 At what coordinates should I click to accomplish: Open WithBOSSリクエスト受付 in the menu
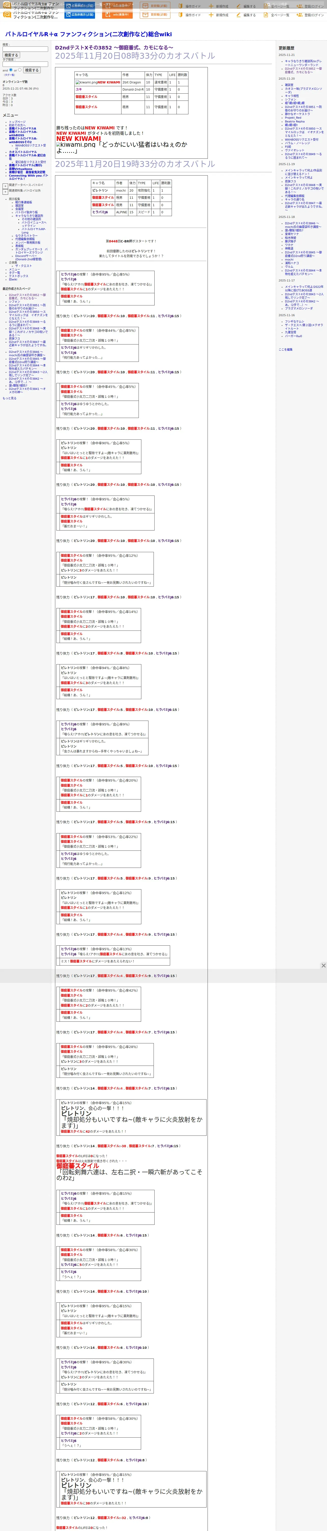pyautogui.click(x=30, y=146)
